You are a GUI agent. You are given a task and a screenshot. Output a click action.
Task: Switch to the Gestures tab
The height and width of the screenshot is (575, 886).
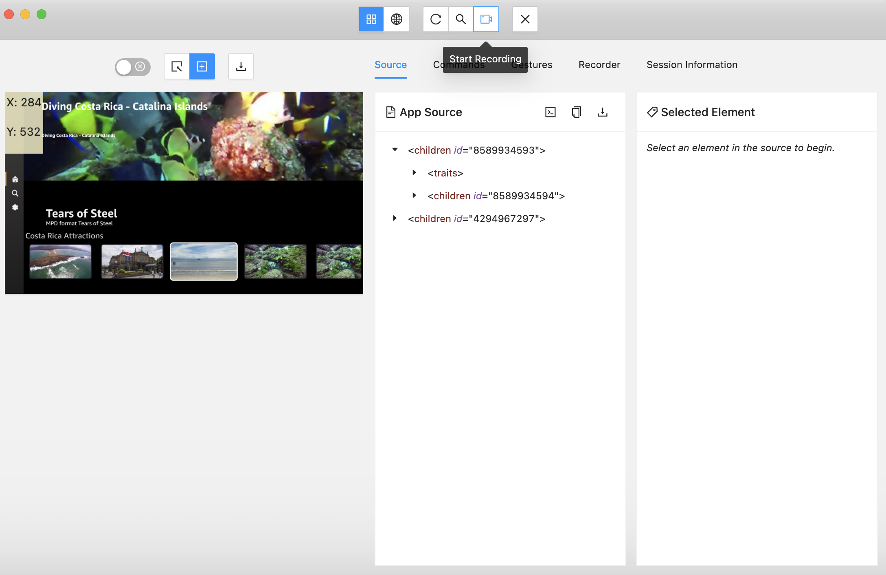(x=541, y=65)
